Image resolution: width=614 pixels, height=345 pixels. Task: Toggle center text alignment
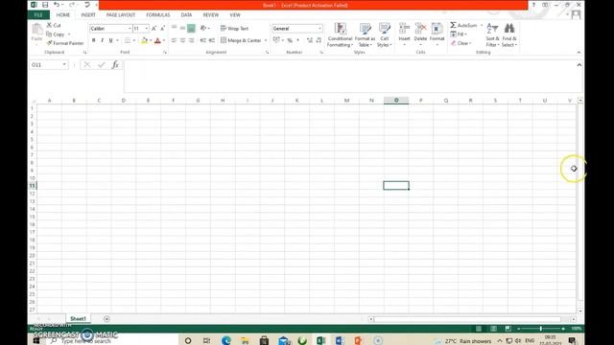182,40
